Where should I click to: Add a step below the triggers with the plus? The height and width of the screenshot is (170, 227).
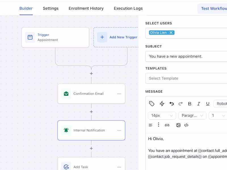tap(91, 74)
